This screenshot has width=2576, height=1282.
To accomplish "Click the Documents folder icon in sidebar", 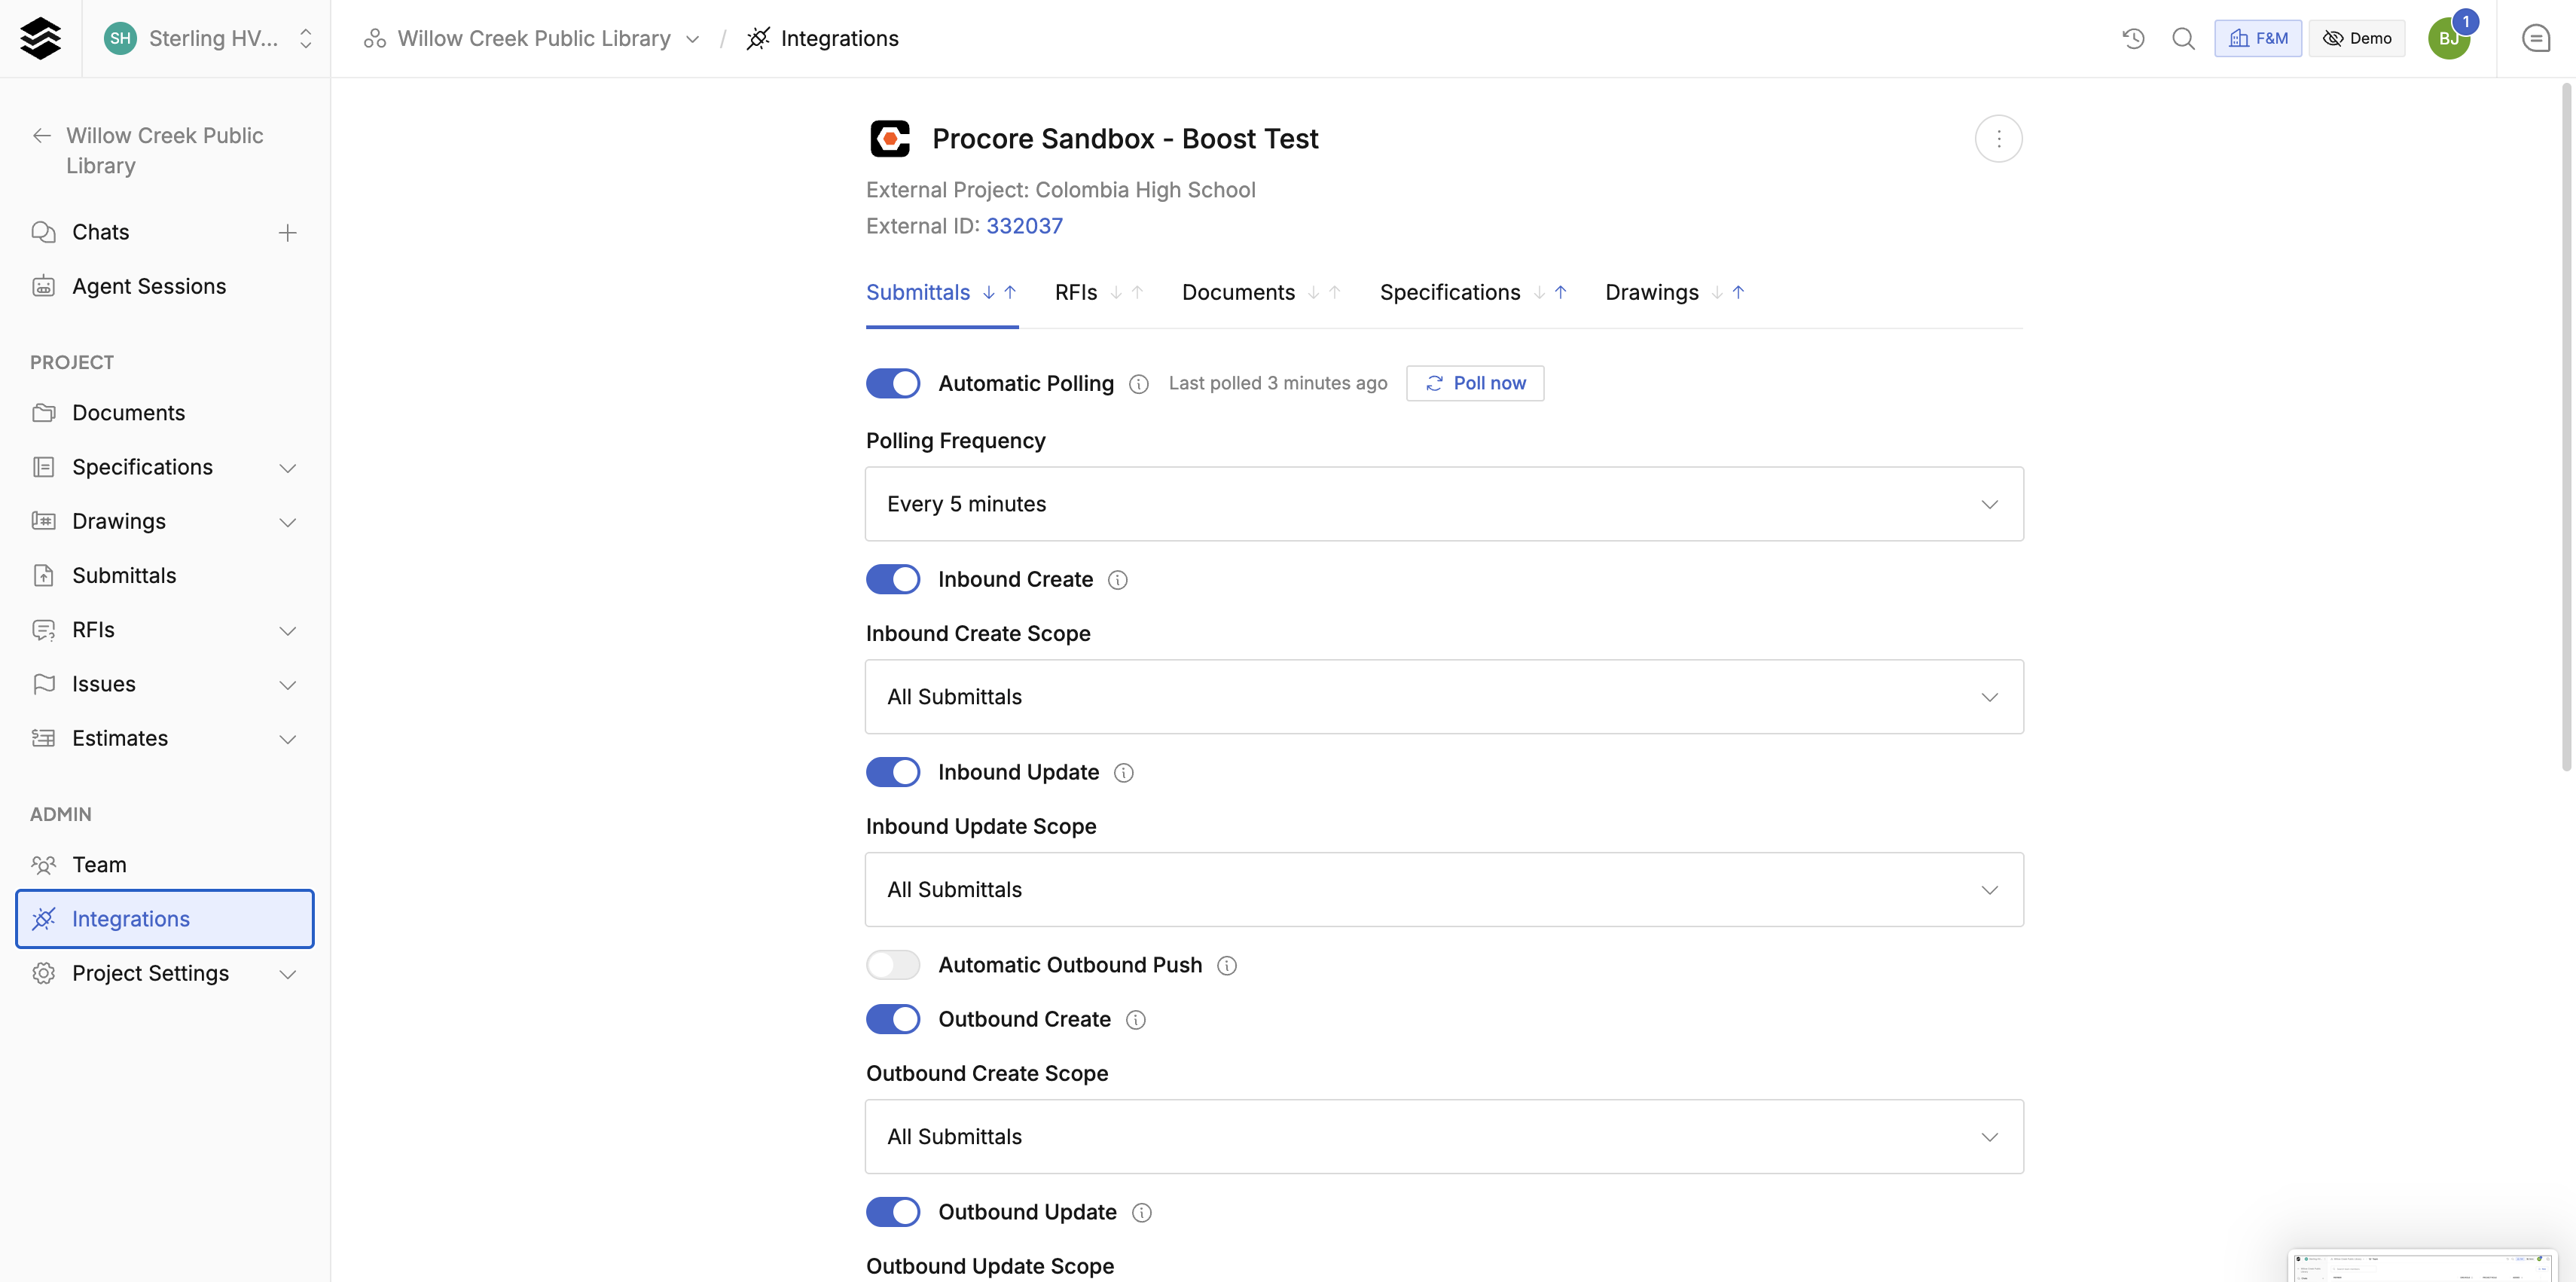I will pyautogui.click(x=43, y=413).
